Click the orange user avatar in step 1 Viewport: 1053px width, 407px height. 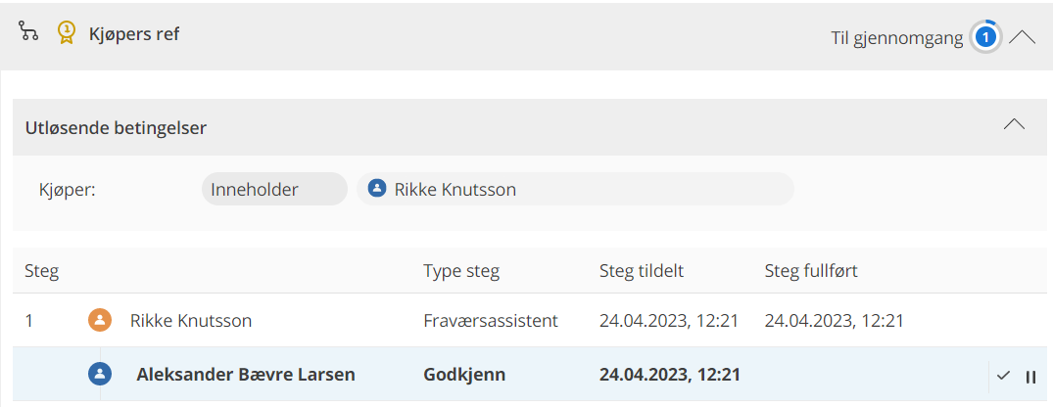pos(99,320)
